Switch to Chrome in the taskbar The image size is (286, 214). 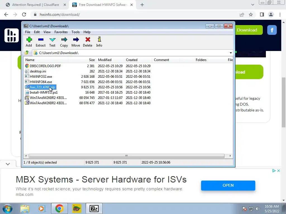[x=59, y=208]
